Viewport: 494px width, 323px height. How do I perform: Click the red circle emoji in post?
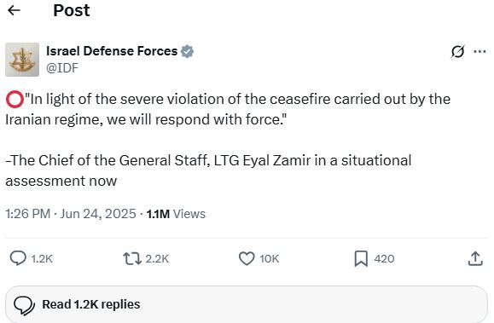coord(15,99)
